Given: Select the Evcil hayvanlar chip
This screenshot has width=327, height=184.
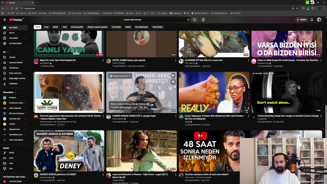Looking at the screenshot, I should tap(77, 27).
